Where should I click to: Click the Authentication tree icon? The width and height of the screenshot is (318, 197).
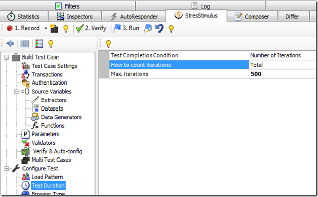point(26,83)
